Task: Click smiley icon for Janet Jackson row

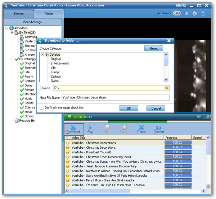Action: pos(68,166)
